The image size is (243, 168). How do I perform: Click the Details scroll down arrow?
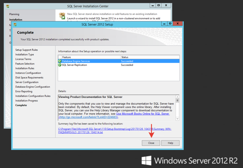point(177,119)
